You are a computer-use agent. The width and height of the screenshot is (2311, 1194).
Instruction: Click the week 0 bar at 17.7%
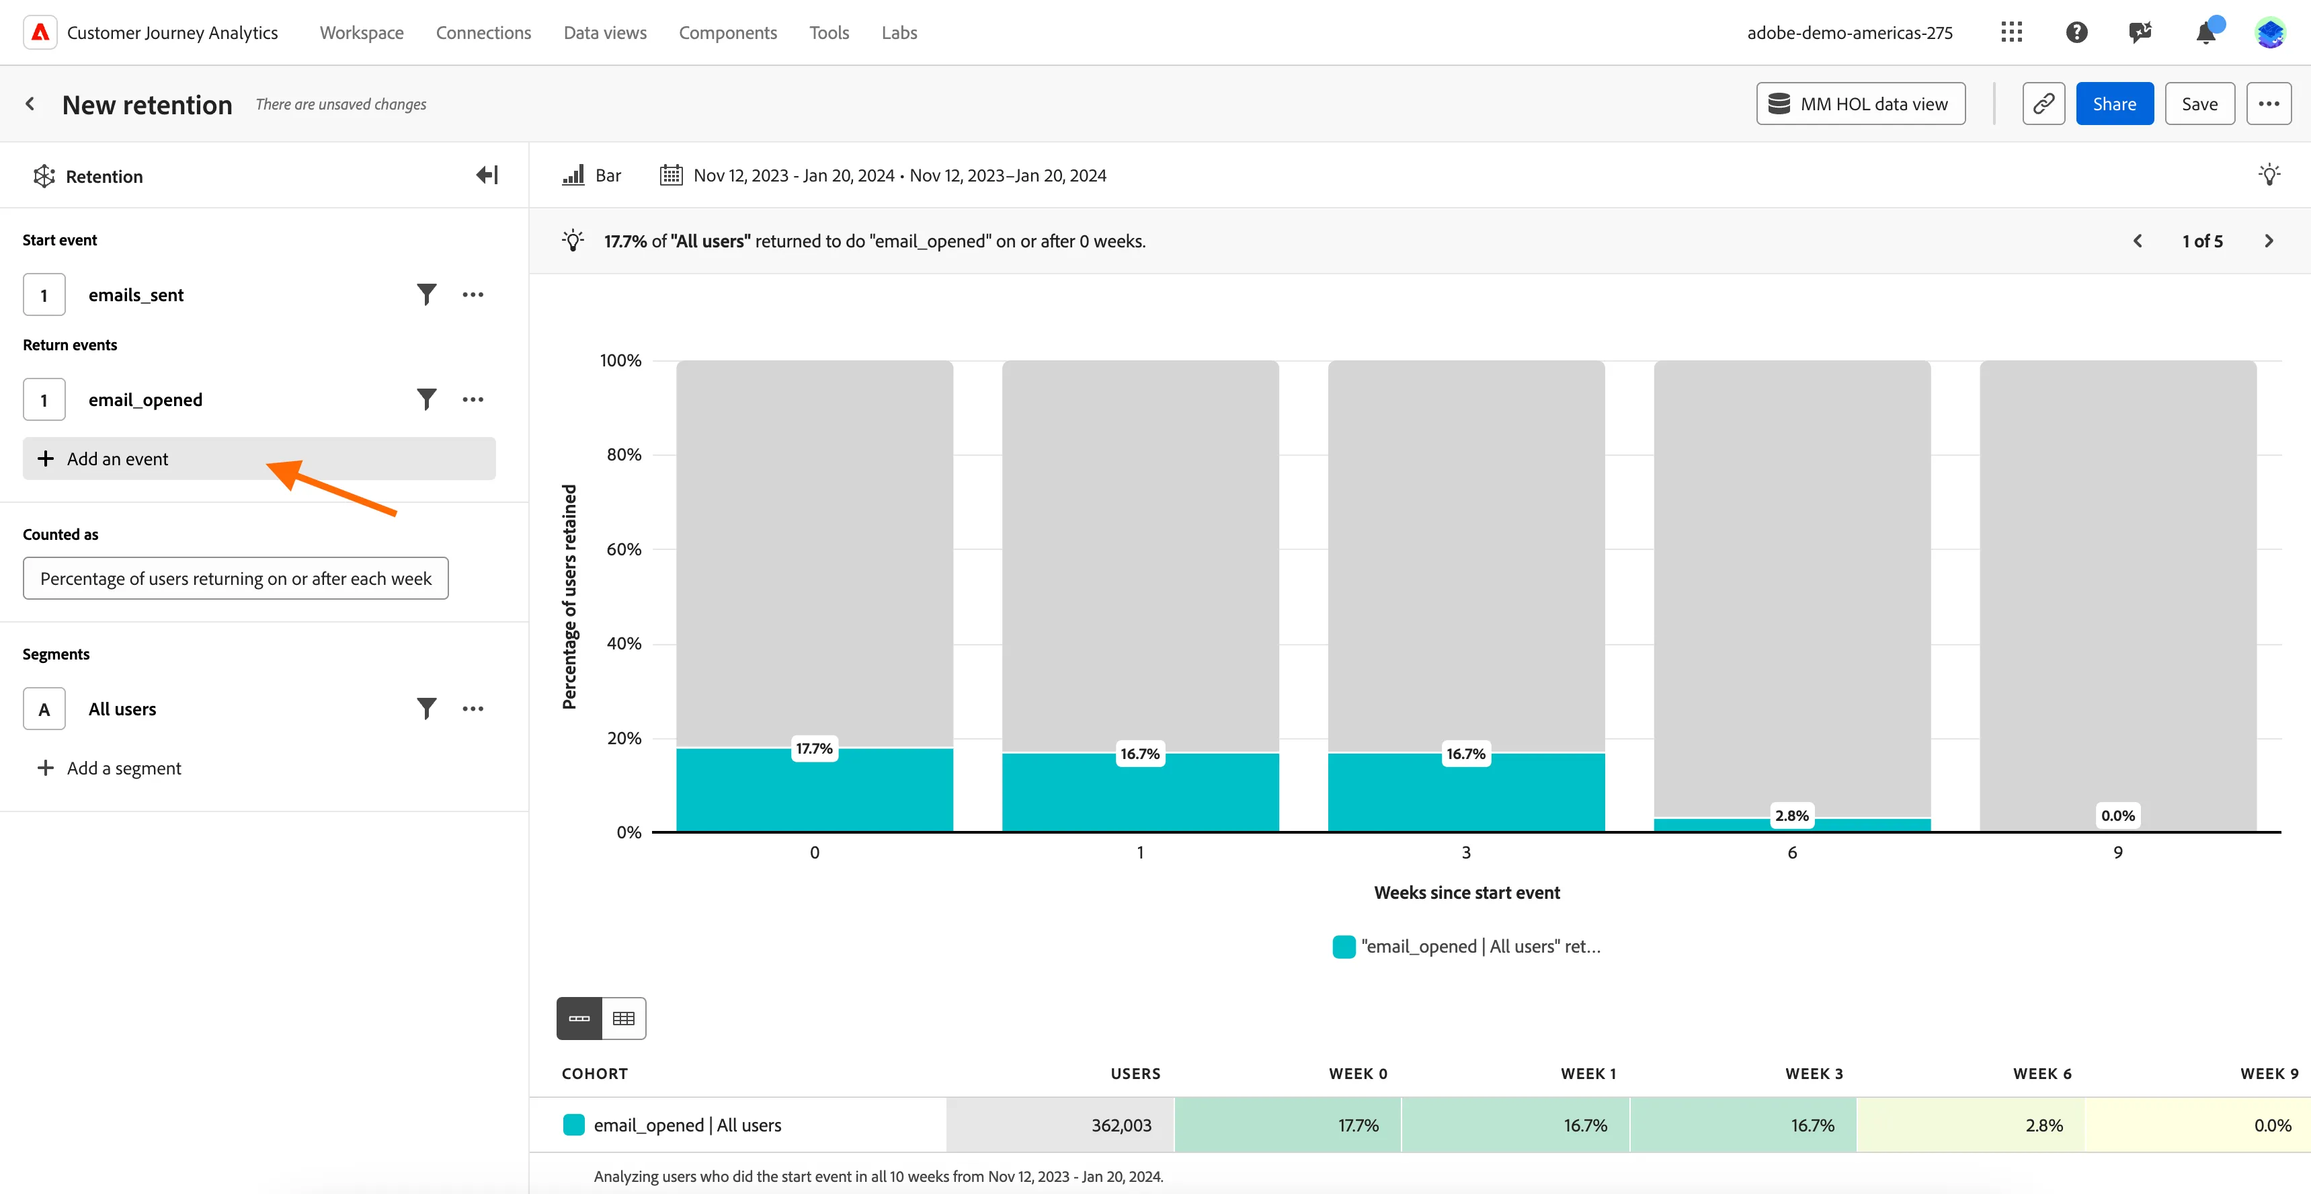point(815,789)
